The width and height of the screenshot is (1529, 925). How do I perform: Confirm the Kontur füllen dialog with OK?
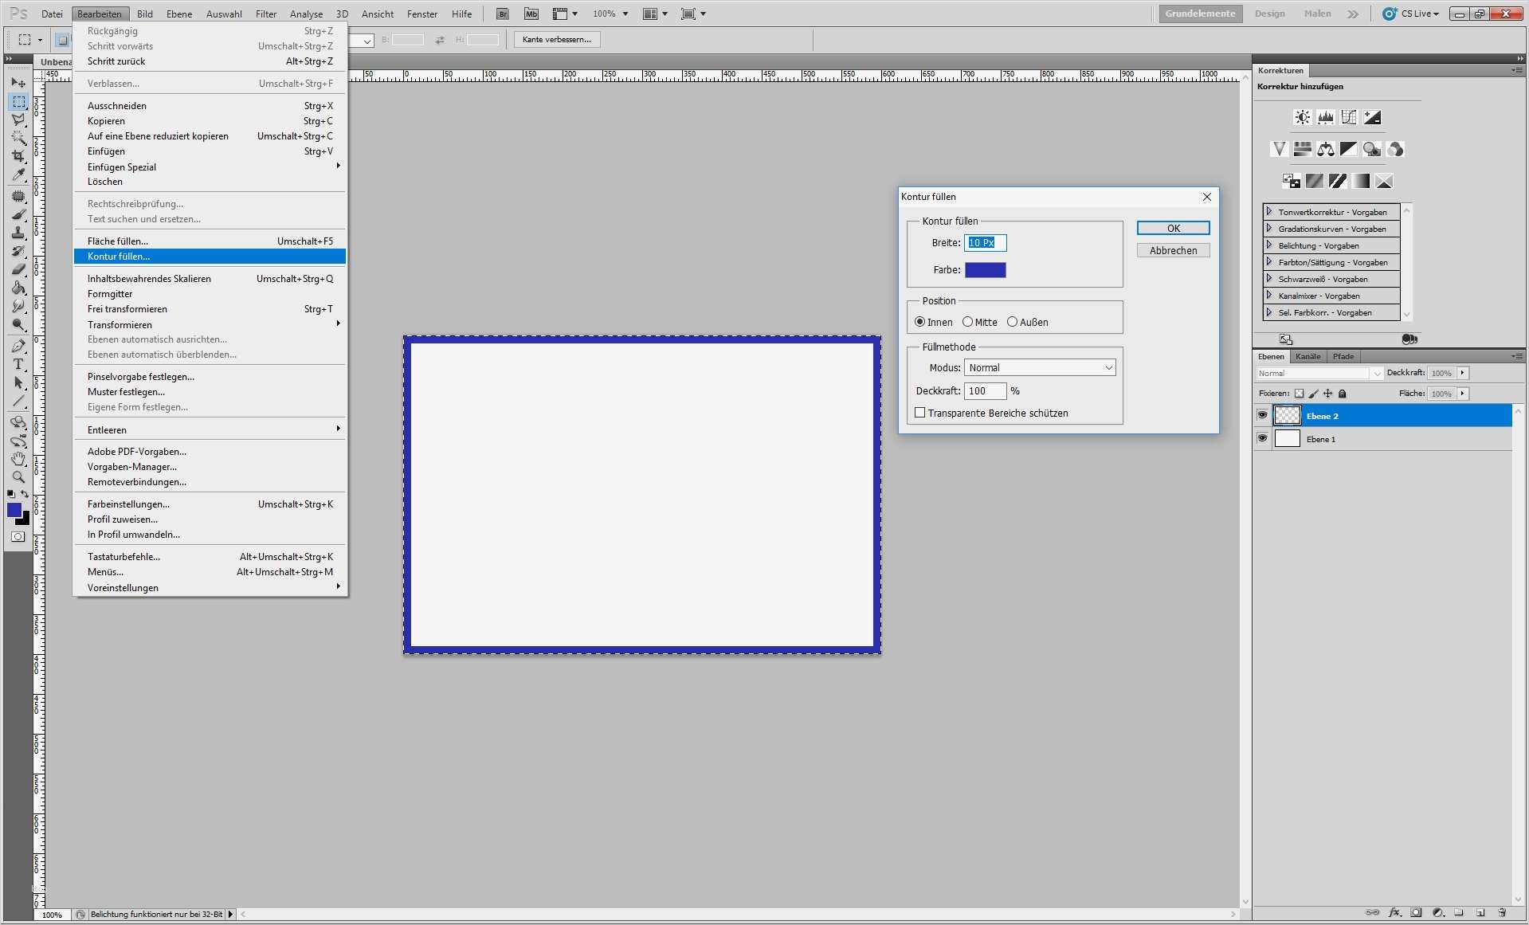(x=1173, y=228)
